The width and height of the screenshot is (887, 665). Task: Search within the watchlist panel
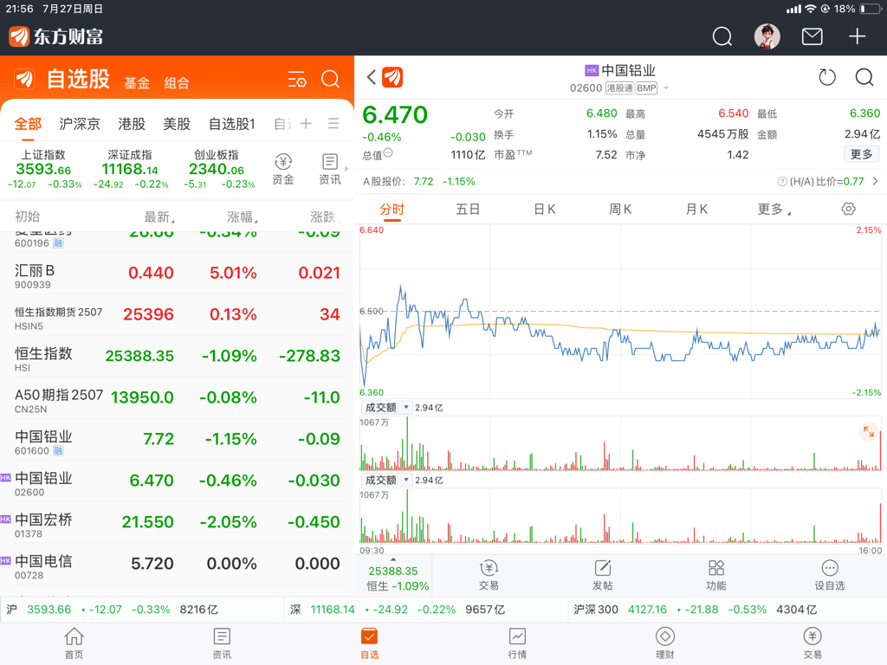tap(330, 79)
